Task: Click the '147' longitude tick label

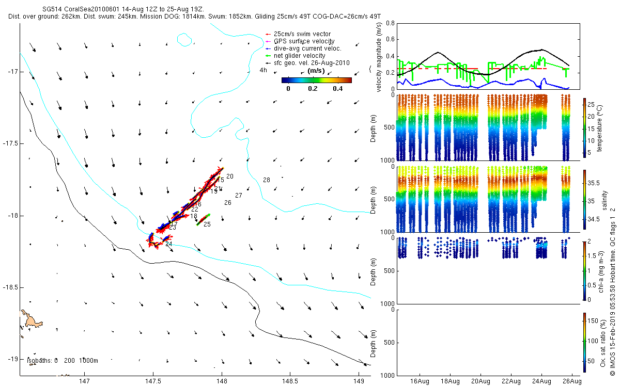Action: click(x=84, y=381)
